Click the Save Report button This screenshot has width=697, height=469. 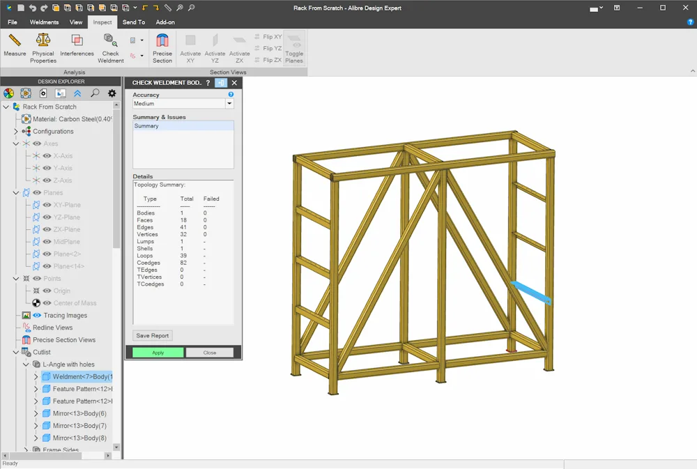[153, 336]
